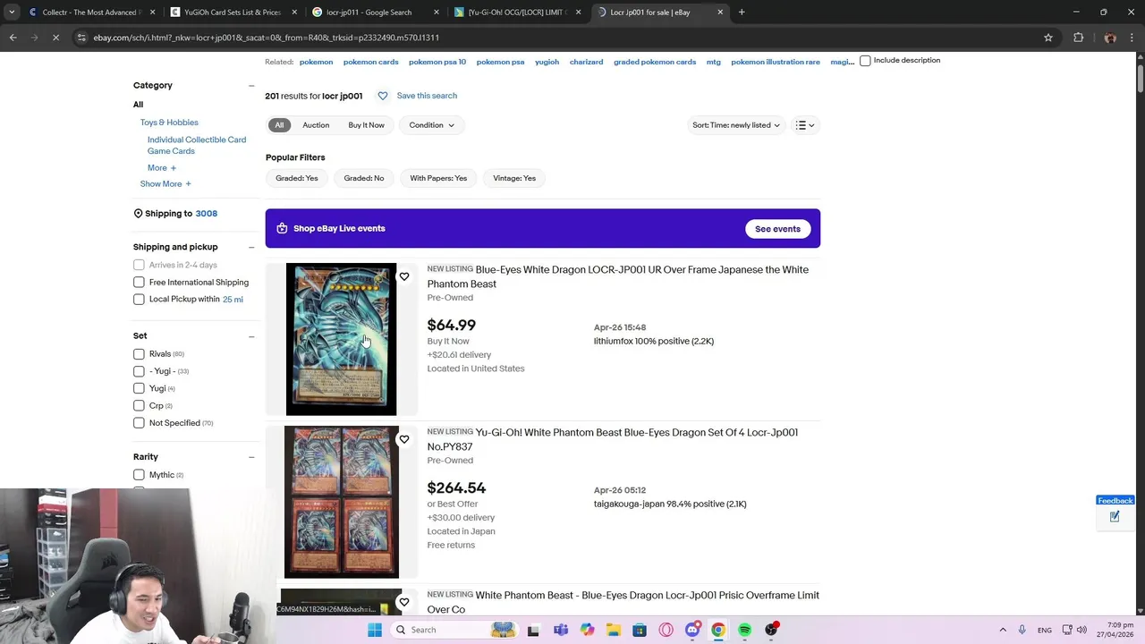
Task: Open the tab search dropdown arrow
Action: coord(12,13)
